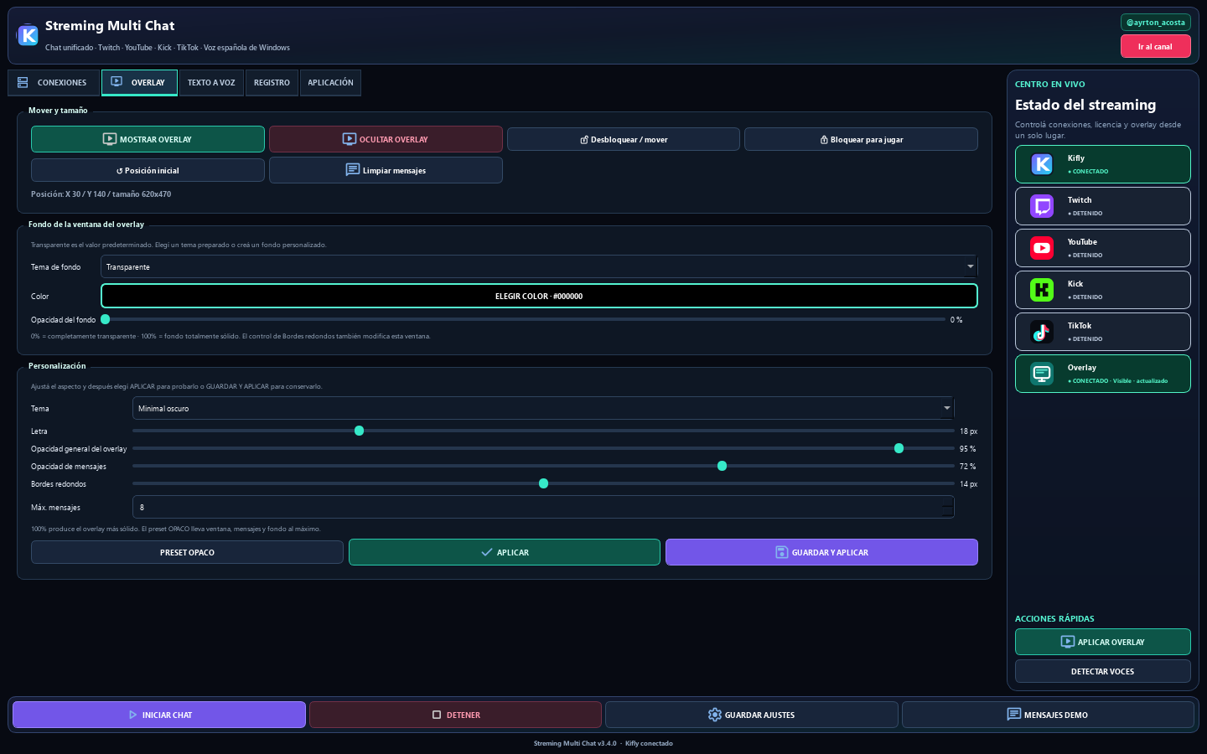Apply the Preset Opaco button
1207x754 pixels.
click(x=187, y=552)
